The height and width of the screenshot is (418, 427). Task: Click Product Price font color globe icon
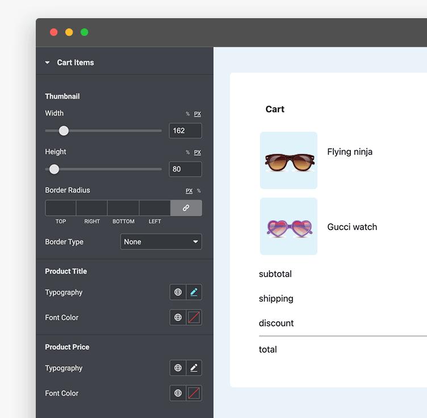click(x=178, y=393)
